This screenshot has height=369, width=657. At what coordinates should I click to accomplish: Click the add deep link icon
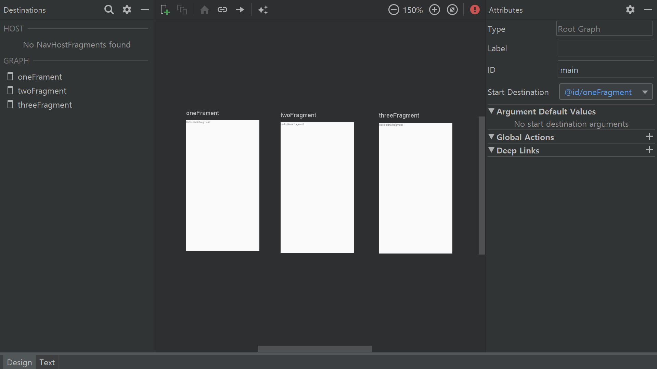click(x=222, y=10)
